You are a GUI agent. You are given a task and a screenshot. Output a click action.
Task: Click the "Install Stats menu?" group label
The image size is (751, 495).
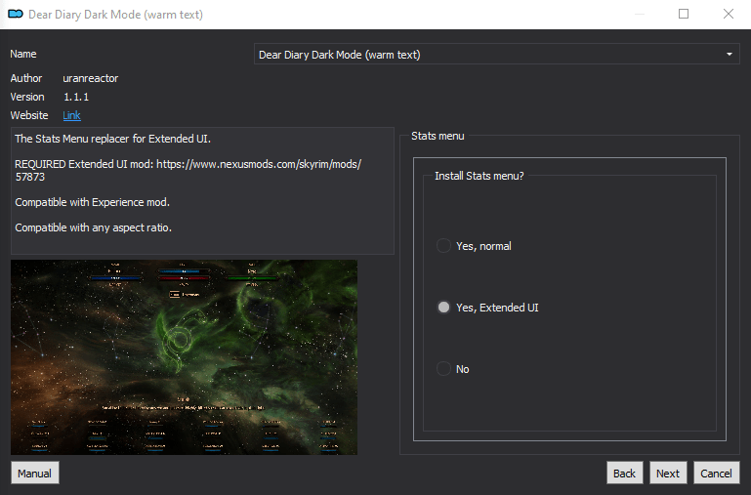pos(480,176)
